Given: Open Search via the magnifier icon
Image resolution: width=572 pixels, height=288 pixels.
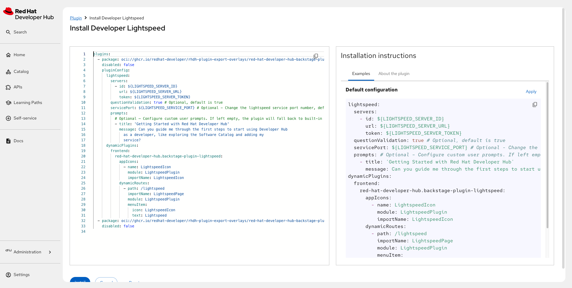Looking at the screenshot, I should [8, 32].
